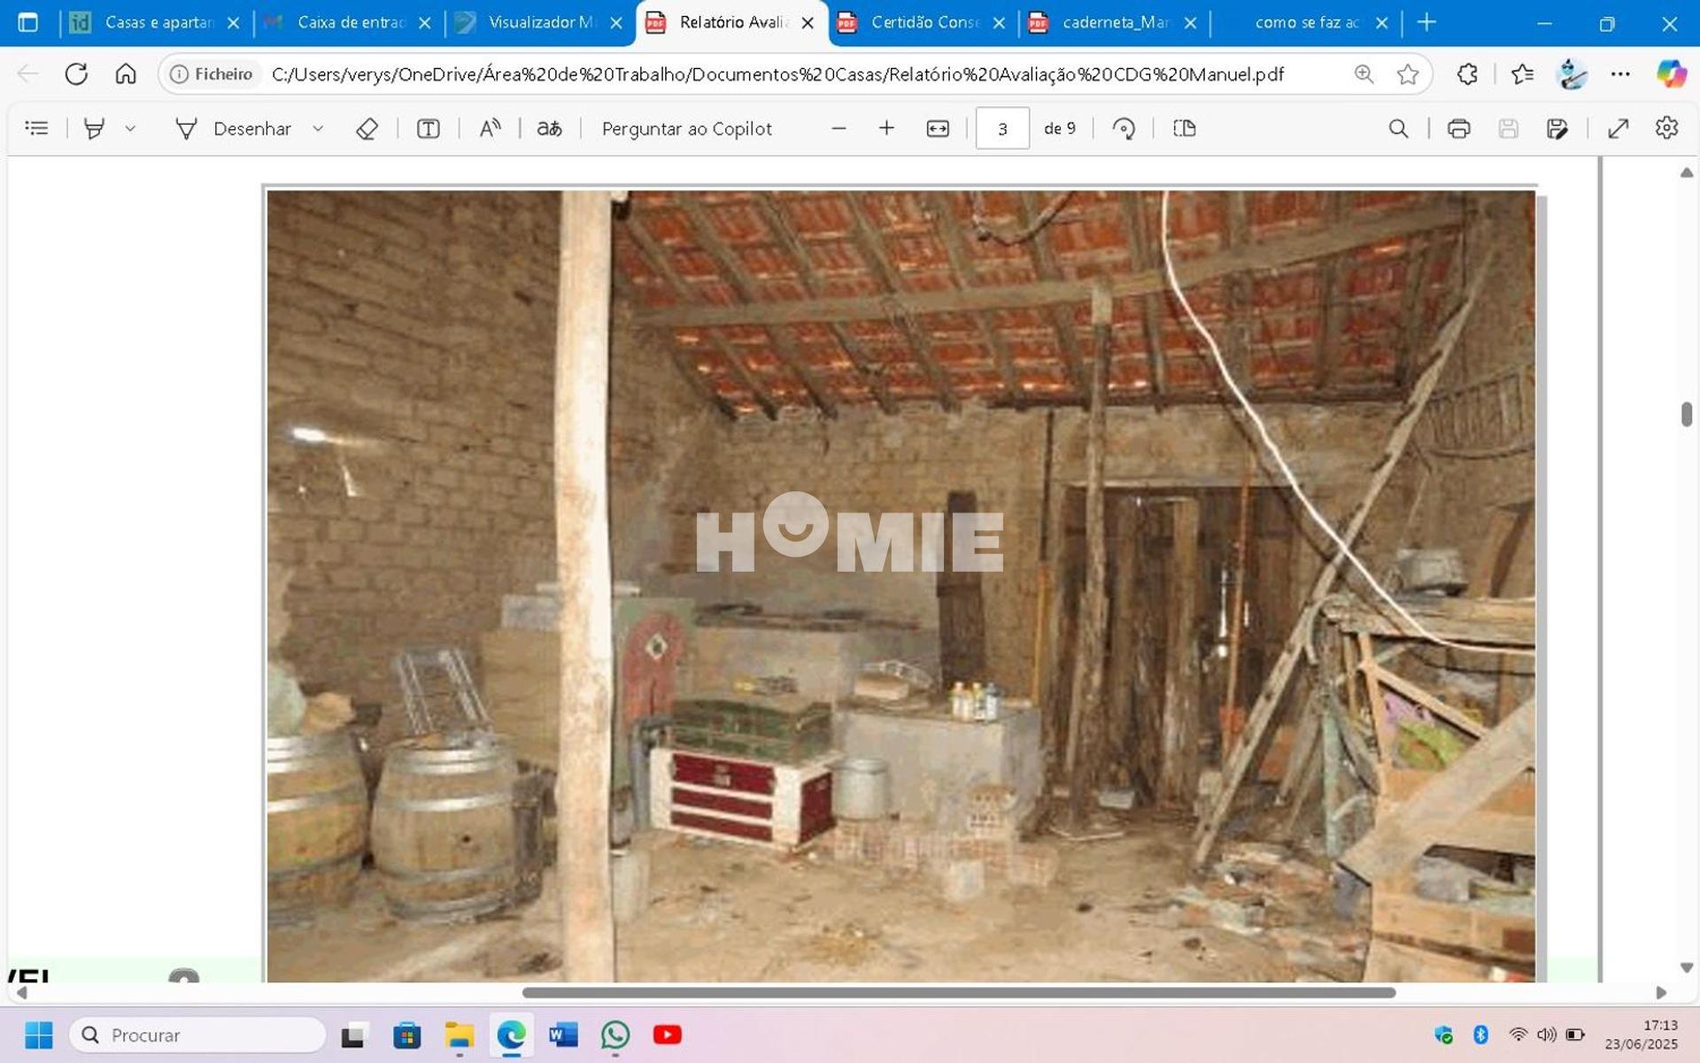Screen dimensions: 1700x1063
Task: Print the PDF document
Action: click(1458, 128)
